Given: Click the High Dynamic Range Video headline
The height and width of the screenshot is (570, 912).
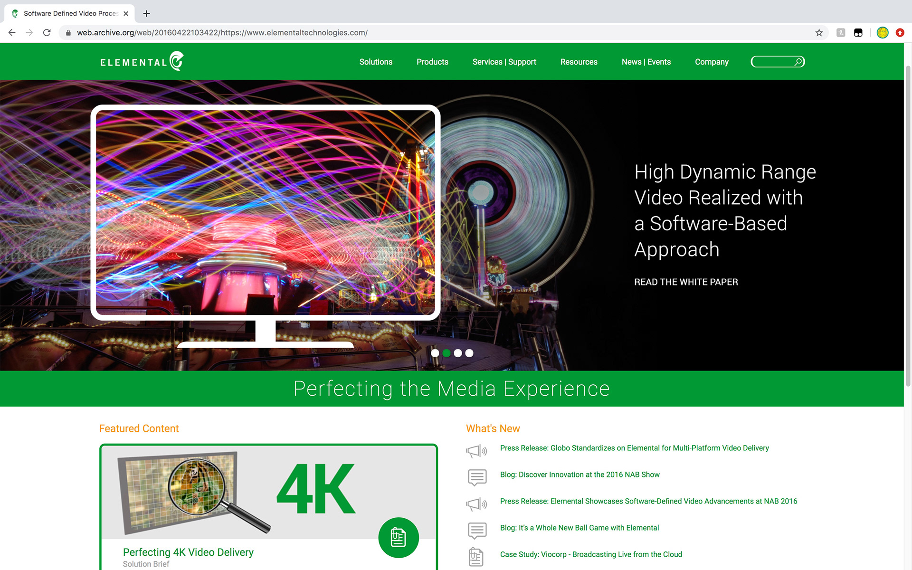Looking at the screenshot, I should 725,210.
